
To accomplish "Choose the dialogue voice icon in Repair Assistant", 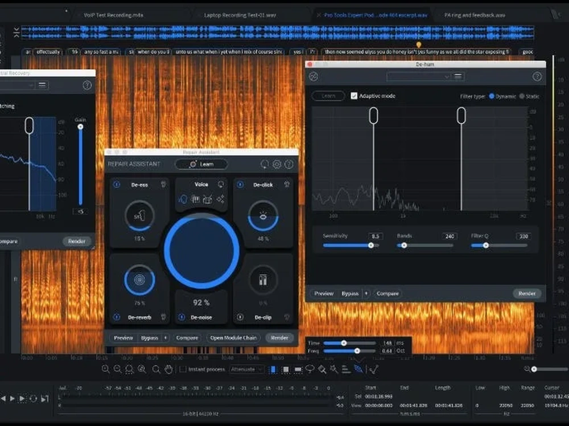I will [183, 199].
